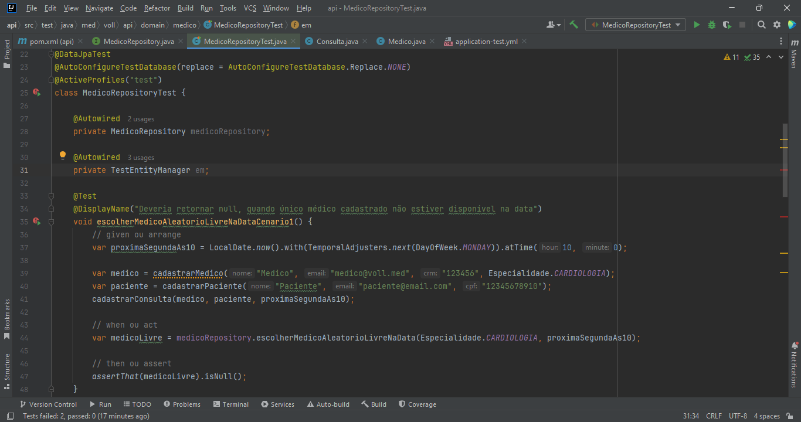The width and height of the screenshot is (801, 422).
Task: Click the editor vertical scrollbar thumb
Action: tap(785, 160)
